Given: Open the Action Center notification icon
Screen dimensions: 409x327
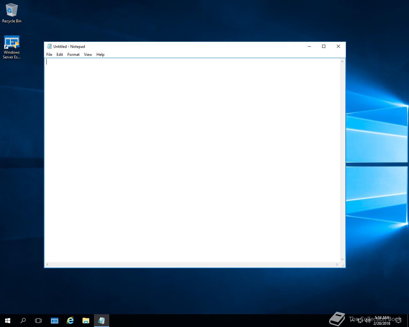Looking at the screenshot, I should tap(398, 321).
